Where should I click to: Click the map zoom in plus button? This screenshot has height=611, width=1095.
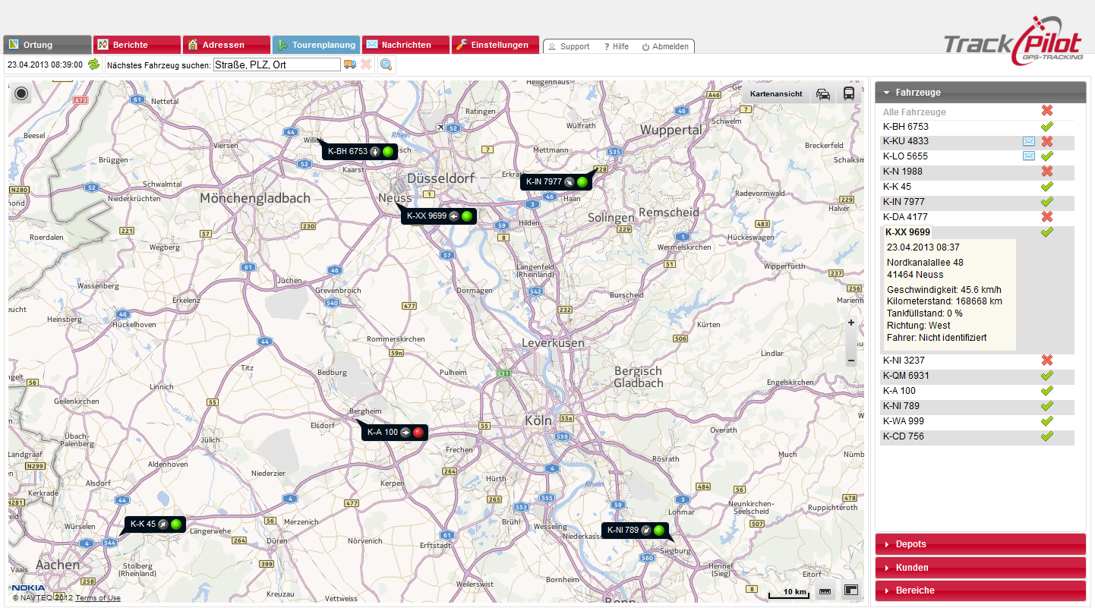click(851, 323)
